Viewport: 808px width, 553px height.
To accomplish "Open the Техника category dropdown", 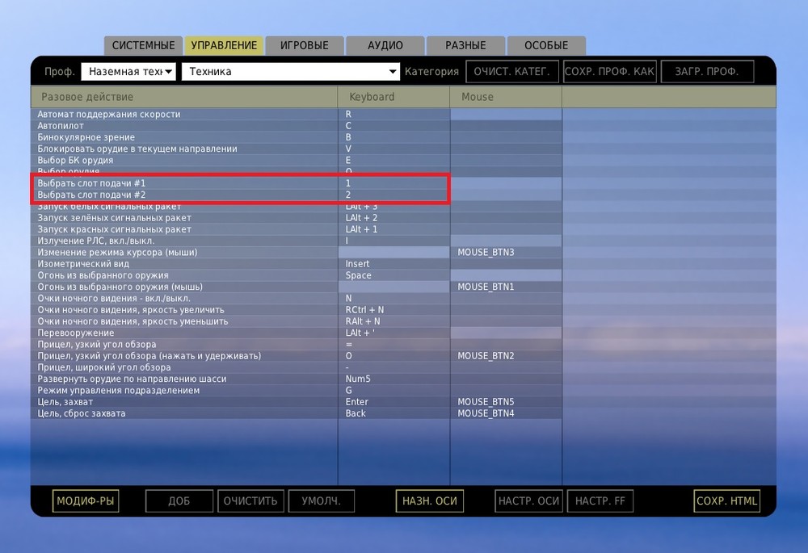I will (291, 72).
